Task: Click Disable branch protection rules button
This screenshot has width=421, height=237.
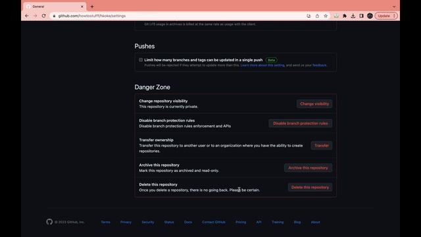Action: click(301, 123)
